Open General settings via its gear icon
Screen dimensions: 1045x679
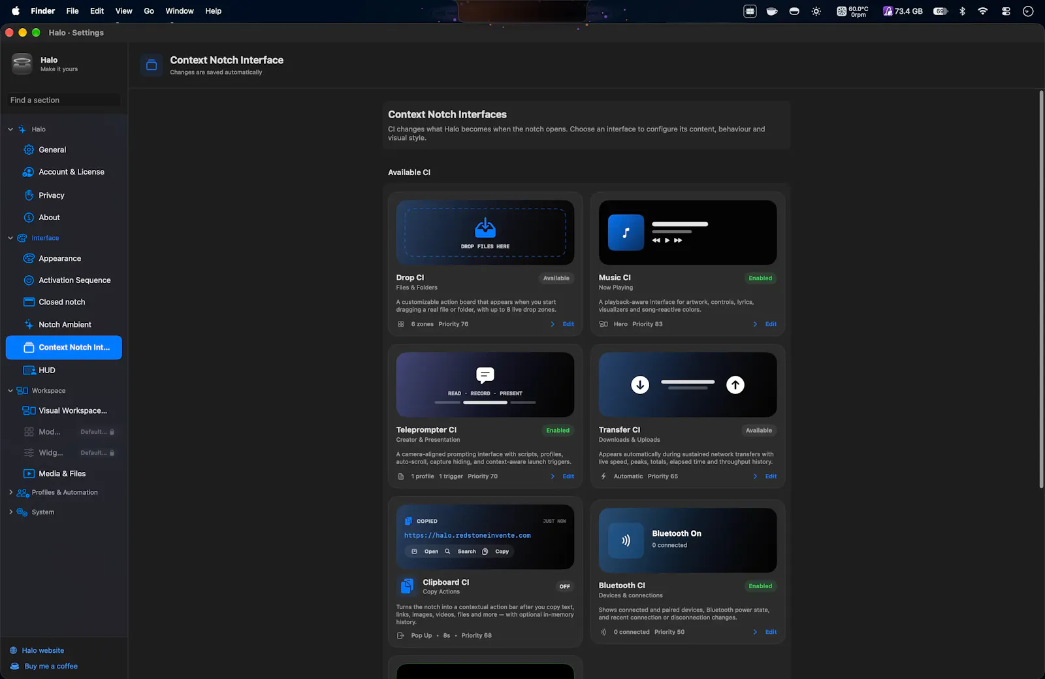29,150
